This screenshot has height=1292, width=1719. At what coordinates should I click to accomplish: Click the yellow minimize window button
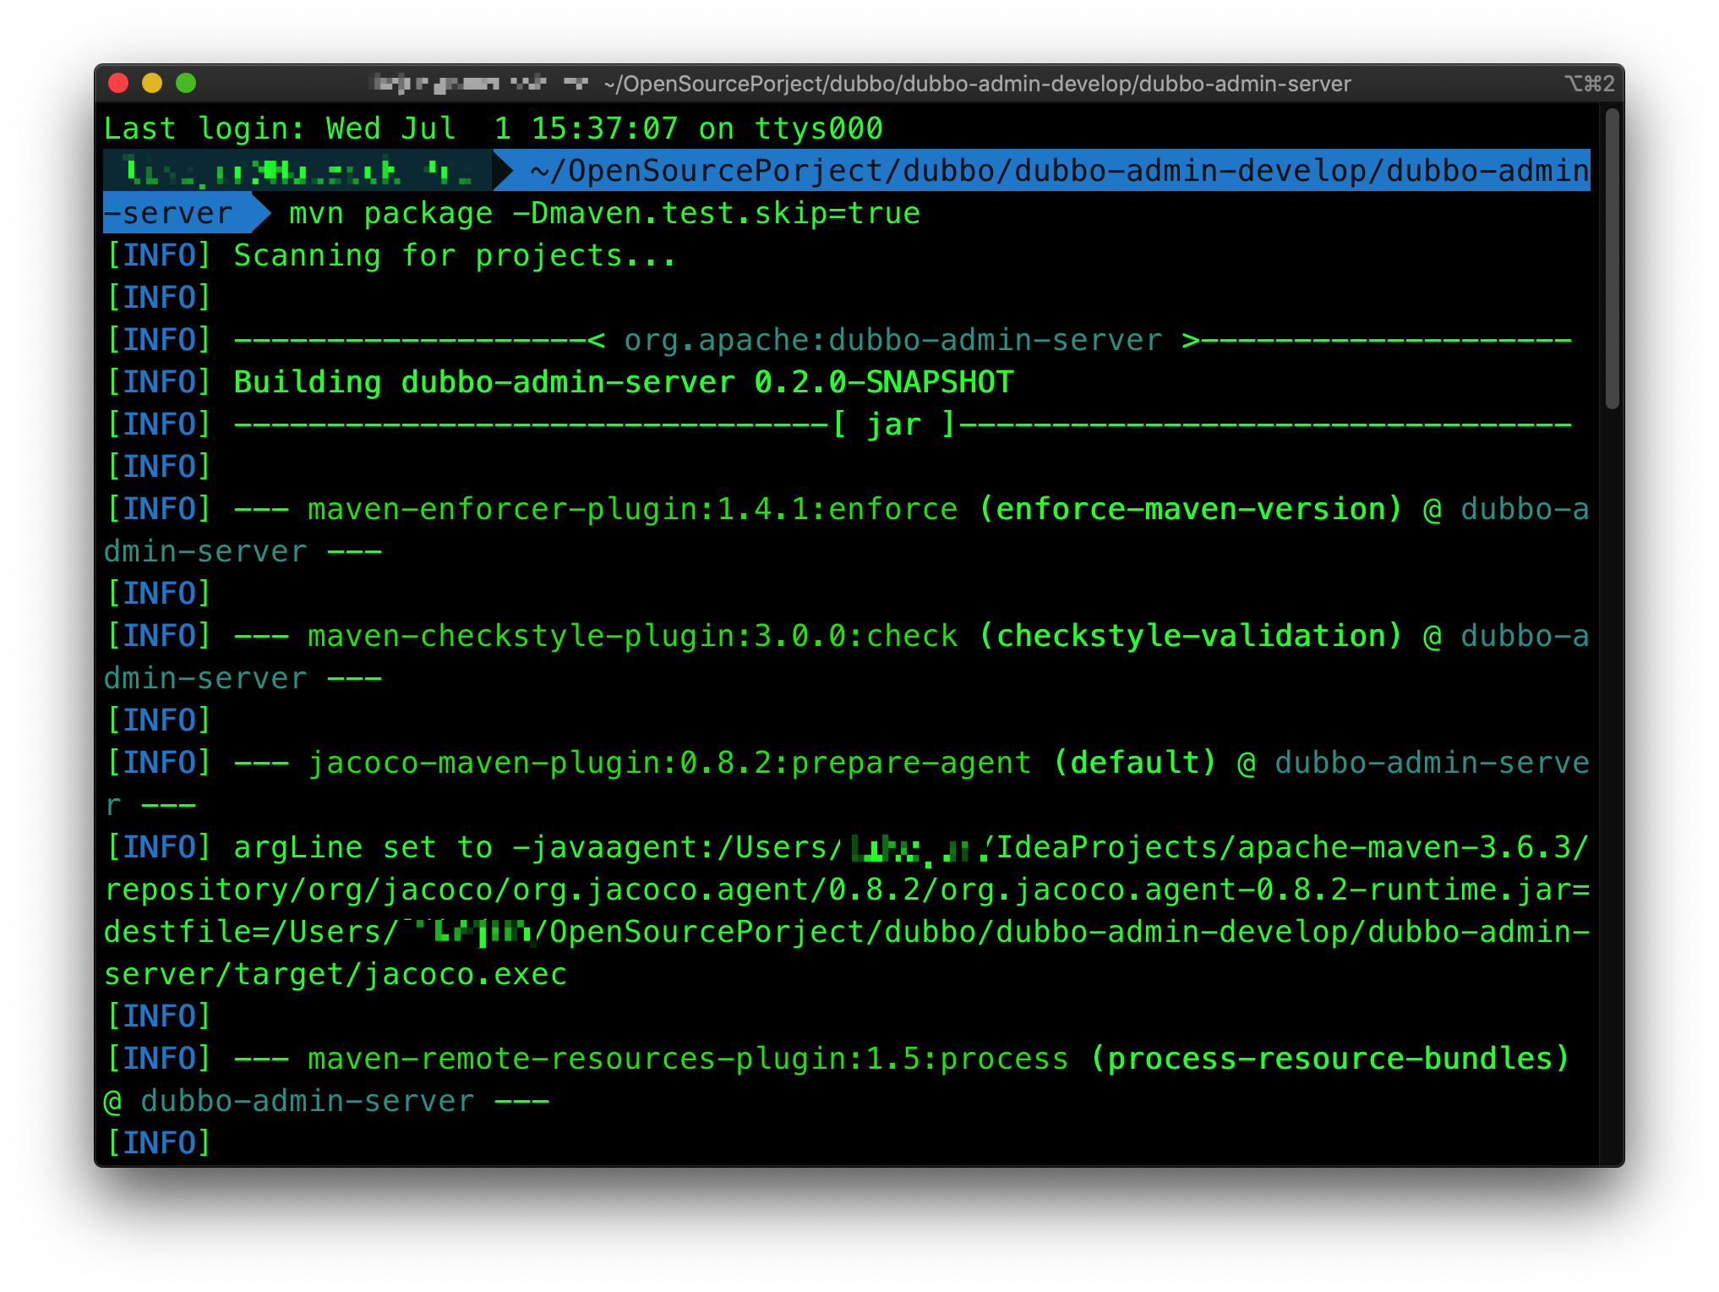pos(152,83)
